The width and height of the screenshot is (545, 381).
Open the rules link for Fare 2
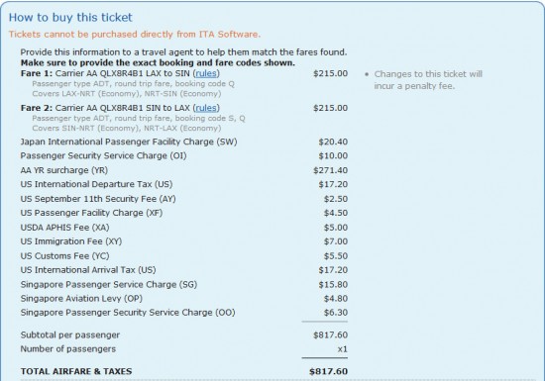click(x=206, y=108)
